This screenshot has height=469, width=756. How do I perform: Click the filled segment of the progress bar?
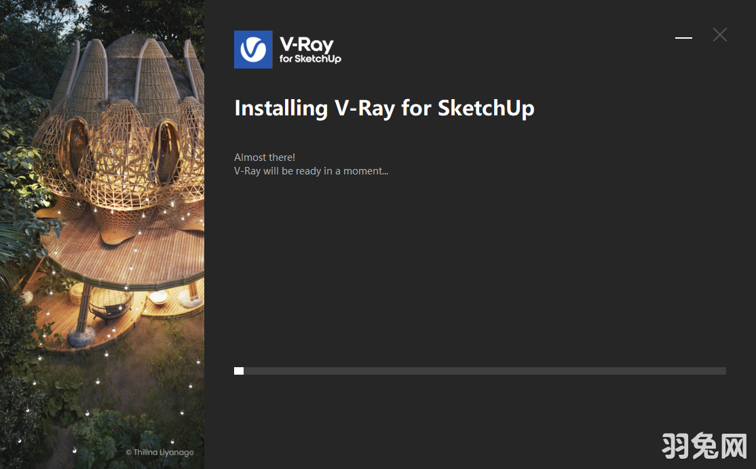[x=238, y=371]
